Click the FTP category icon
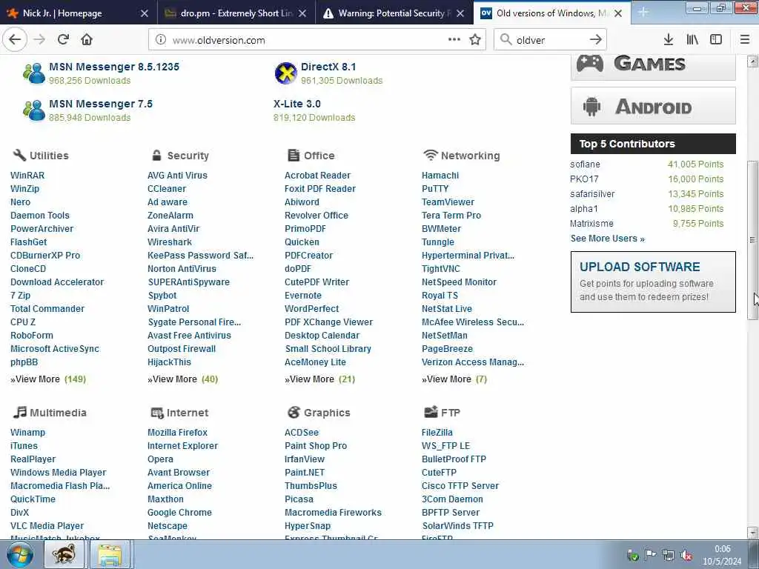Screen dimensions: 759x569 (431, 412)
